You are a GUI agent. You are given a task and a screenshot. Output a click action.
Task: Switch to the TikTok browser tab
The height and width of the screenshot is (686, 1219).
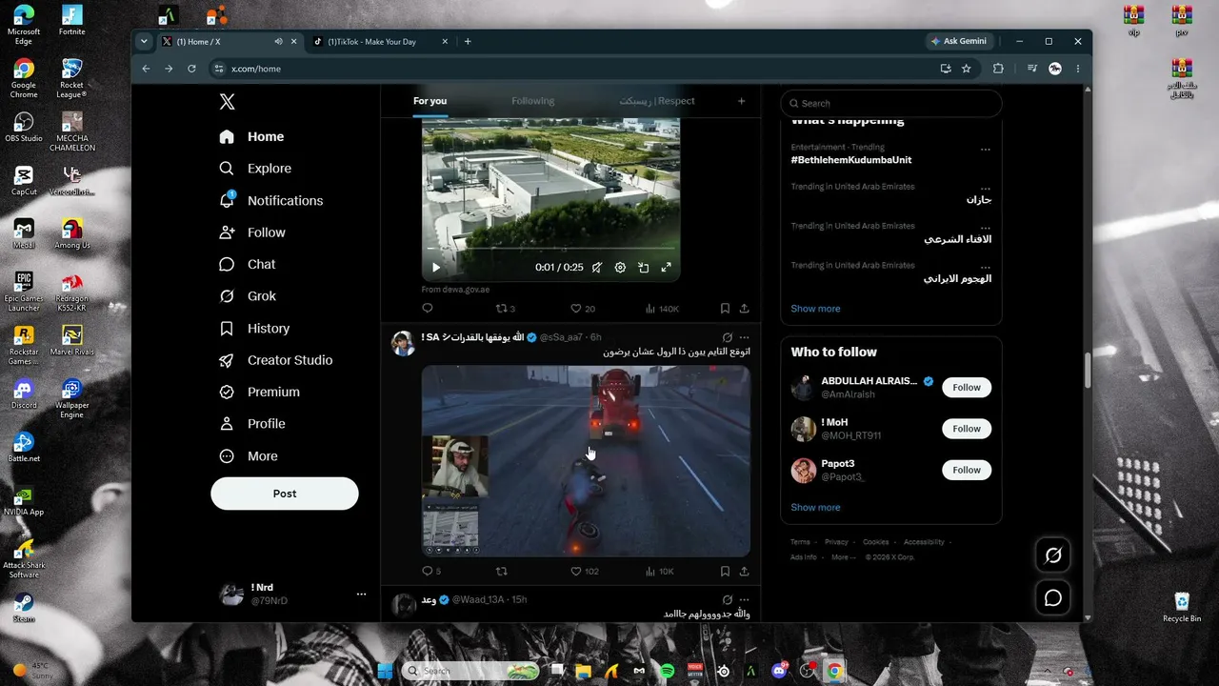point(380,42)
